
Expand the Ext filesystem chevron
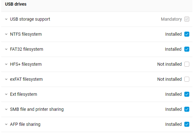[6, 94]
